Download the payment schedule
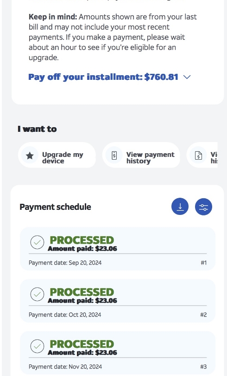Image resolution: width=227 pixels, height=376 pixels. (180, 207)
